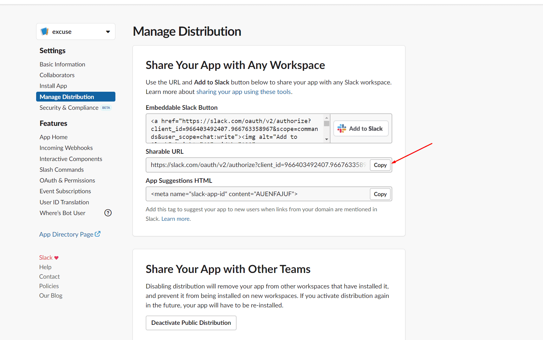Click the Manage Distribution page heading
This screenshot has height=340, width=543.
187,31
